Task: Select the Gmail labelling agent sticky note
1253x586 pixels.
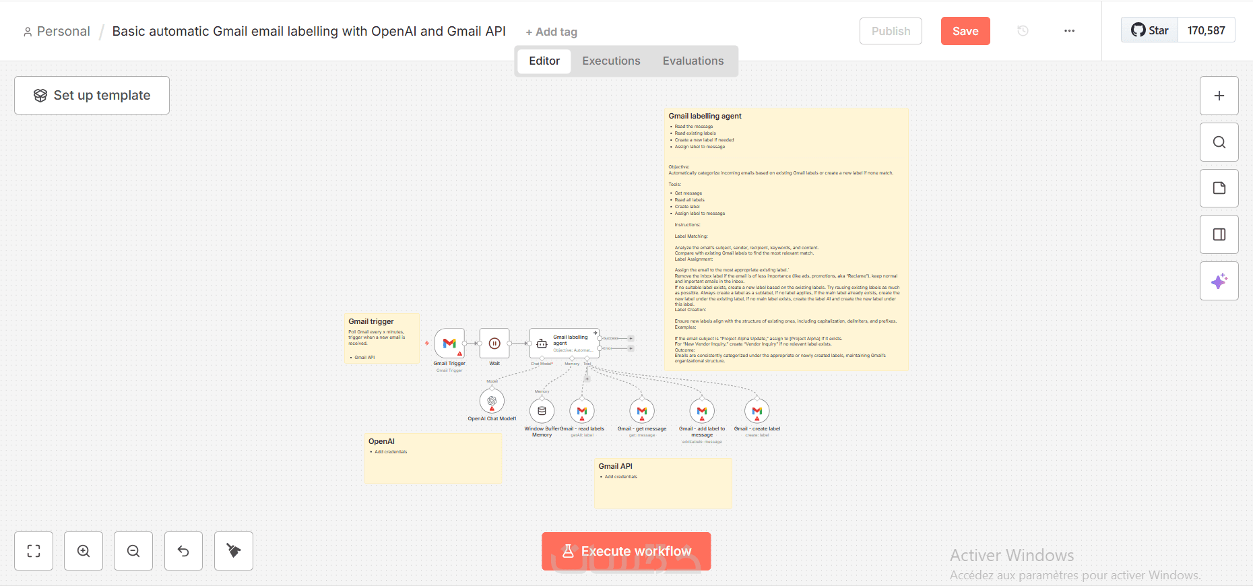Action: pos(786,239)
